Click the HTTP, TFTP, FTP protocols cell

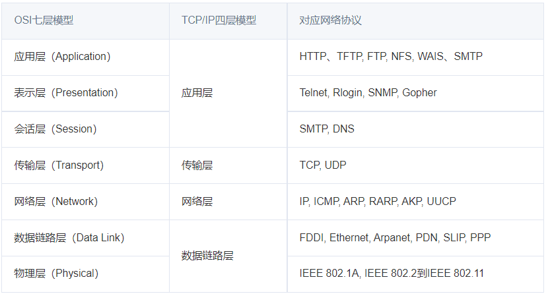pos(391,57)
